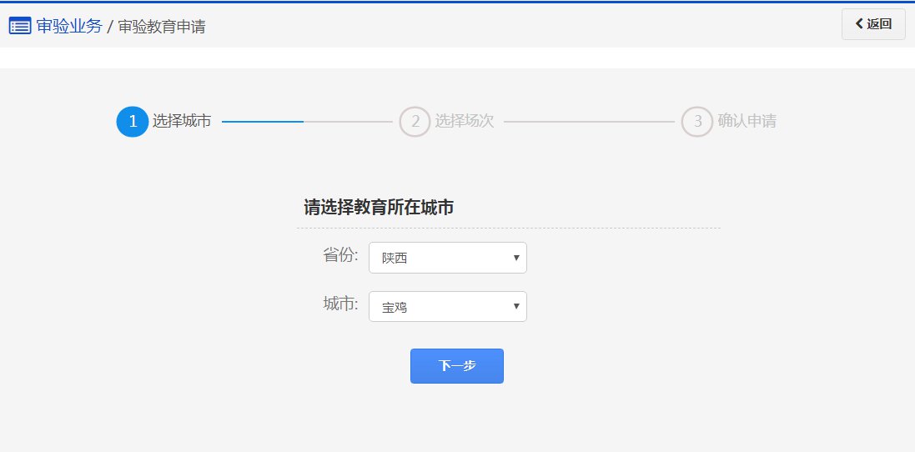Click the list icon beside 审验业务

[20, 26]
